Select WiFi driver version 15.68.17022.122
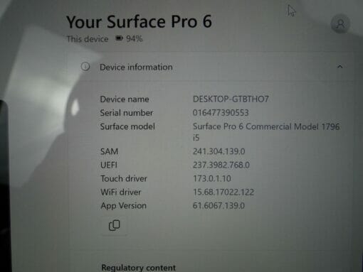Viewport: 363px width, 272px height. (223, 192)
